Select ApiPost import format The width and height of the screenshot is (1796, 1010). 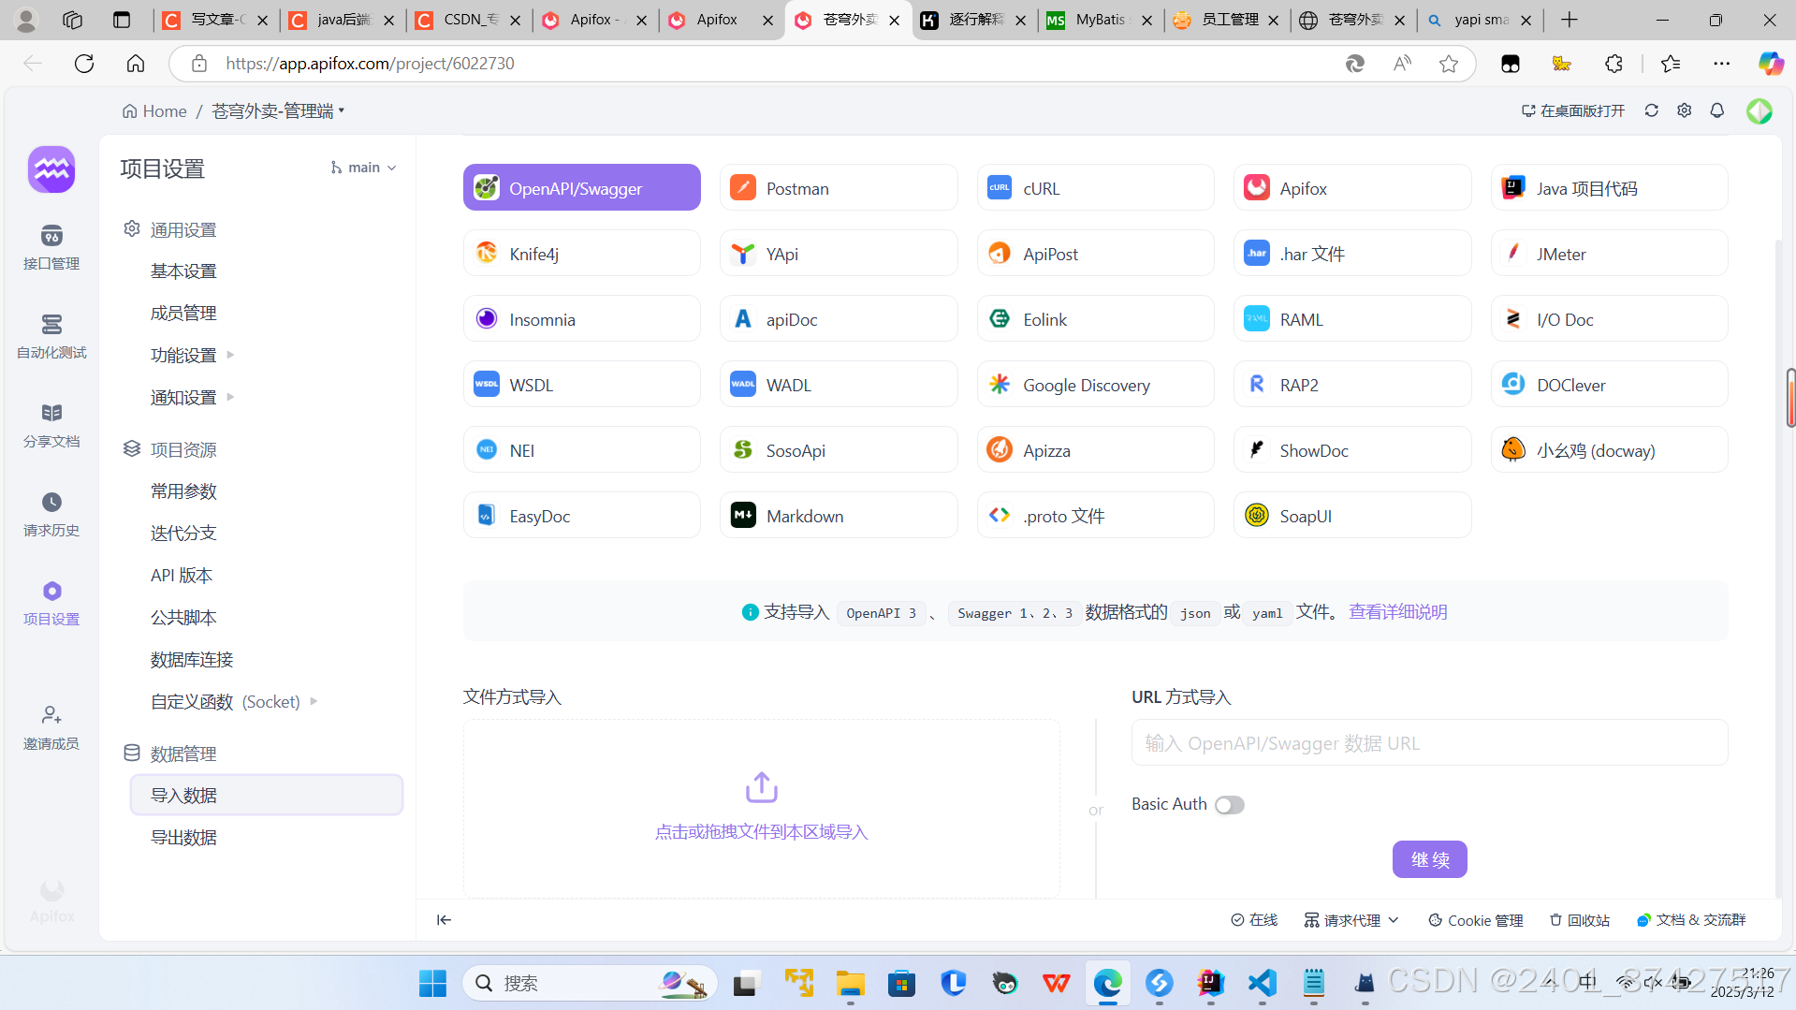pyautogui.click(x=1095, y=254)
